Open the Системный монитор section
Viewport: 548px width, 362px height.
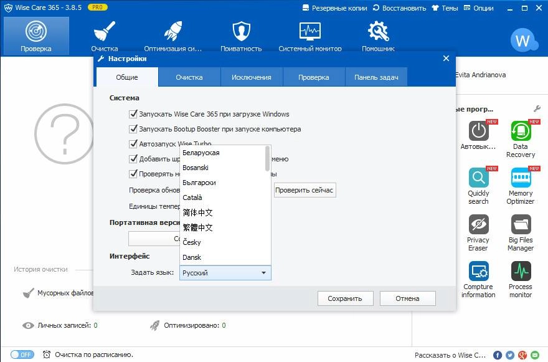(310, 36)
